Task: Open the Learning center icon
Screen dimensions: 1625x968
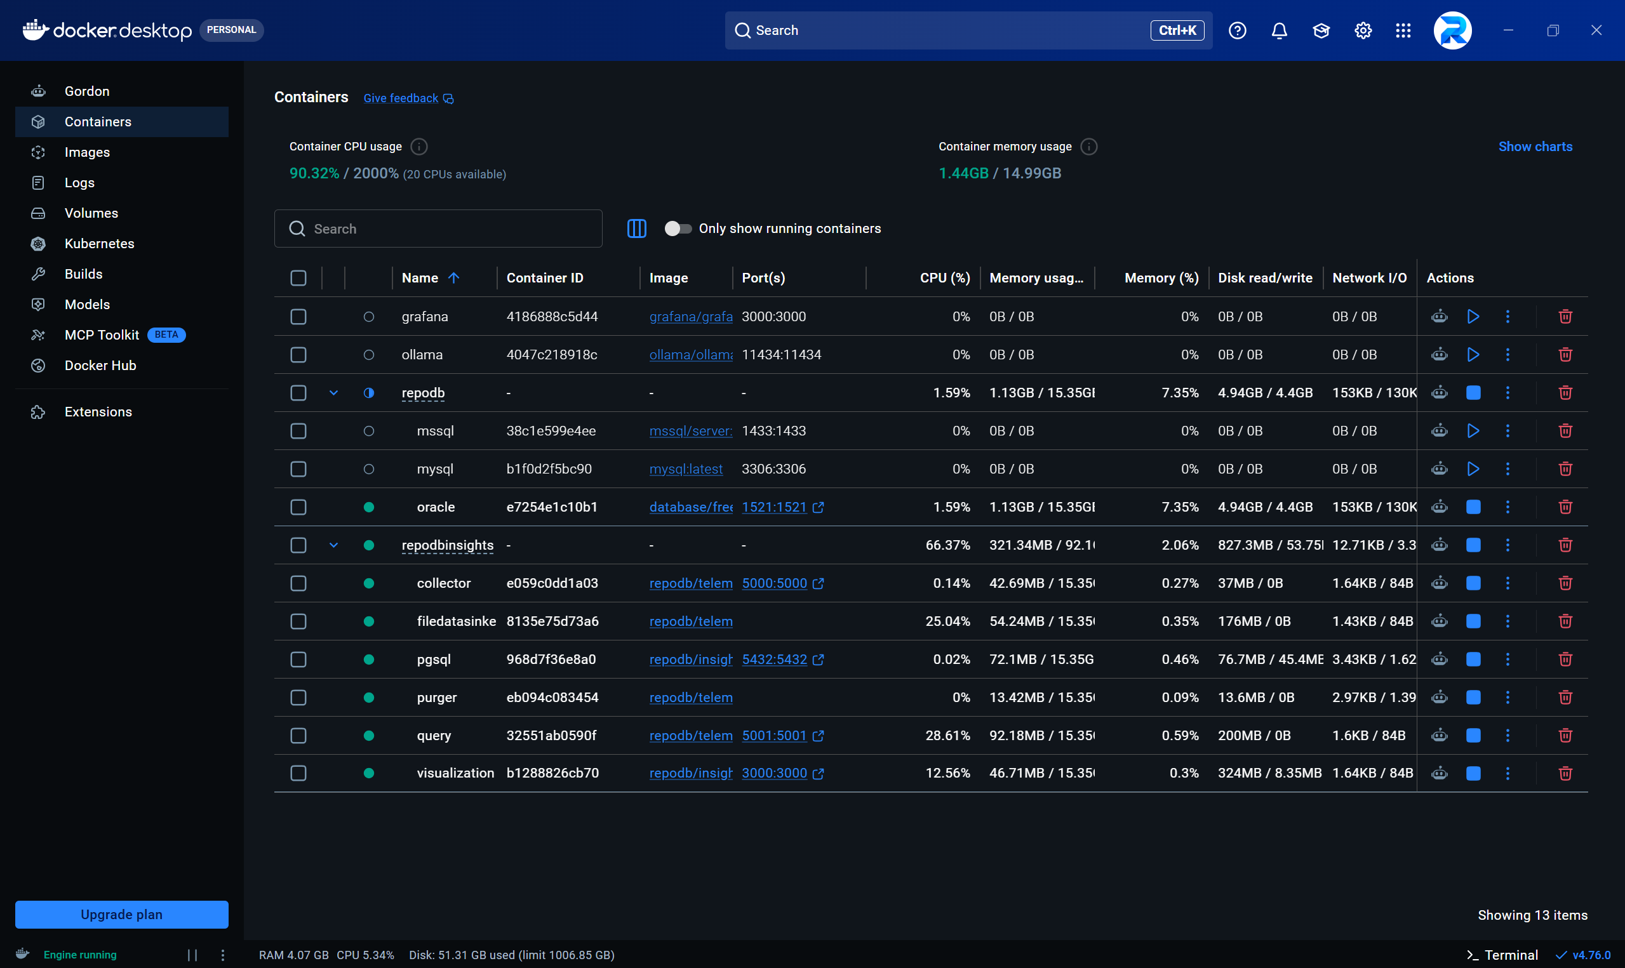Action: coord(1320,30)
